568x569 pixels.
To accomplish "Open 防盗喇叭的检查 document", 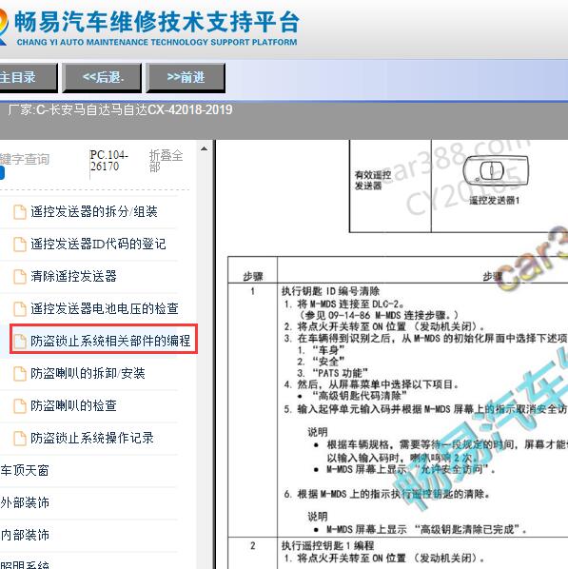I will pyautogui.click(x=73, y=405).
